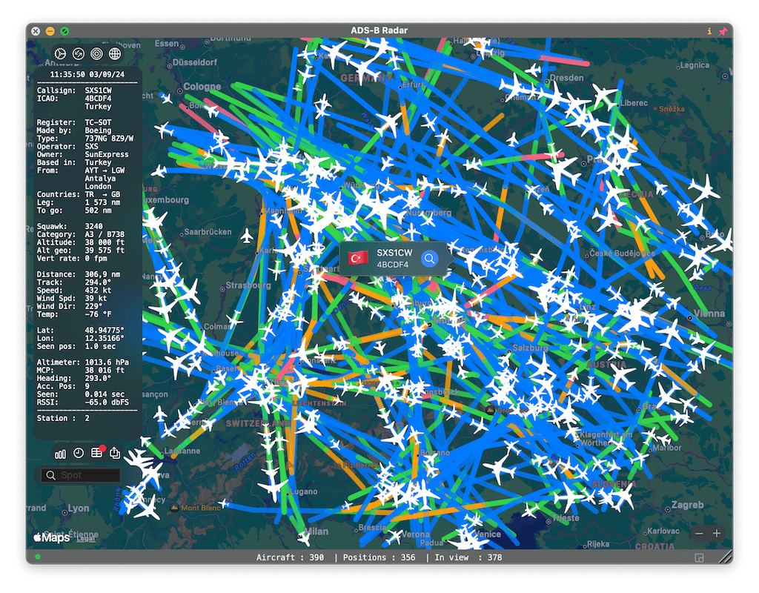Click the share/export icon
This screenshot has height=593, width=759.
(x=115, y=452)
